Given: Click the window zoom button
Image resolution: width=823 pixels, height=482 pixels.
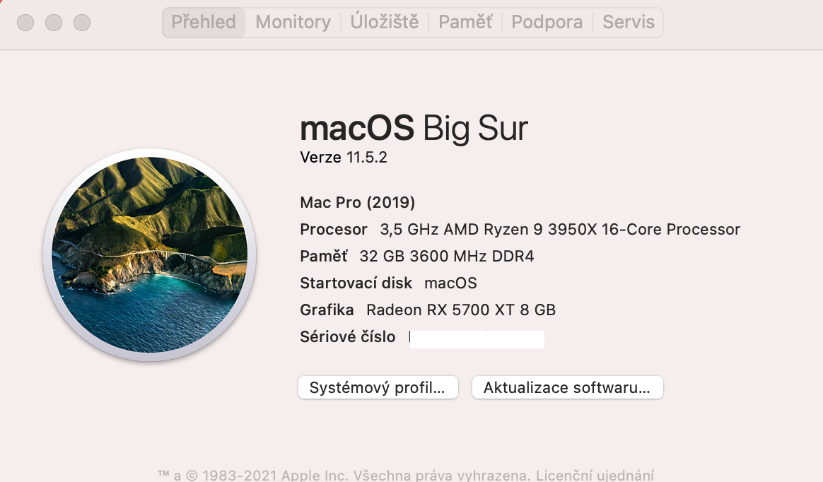Looking at the screenshot, I should (x=82, y=23).
